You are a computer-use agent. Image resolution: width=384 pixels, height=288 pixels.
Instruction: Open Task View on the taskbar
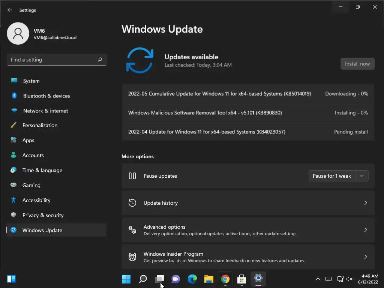159,279
